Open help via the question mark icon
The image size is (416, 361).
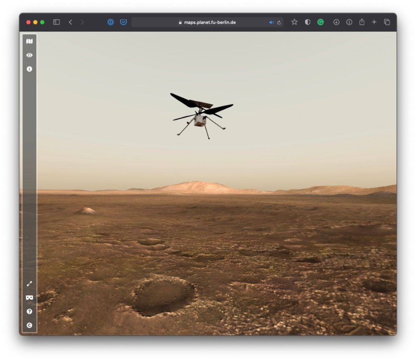(x=29, y=311)
